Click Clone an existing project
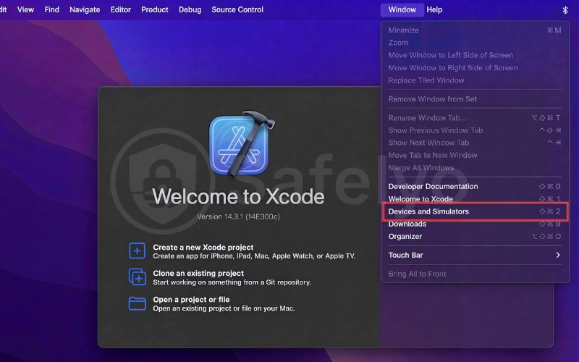The image size is (579, 362). pyautogui.click(x=198, y=273)
